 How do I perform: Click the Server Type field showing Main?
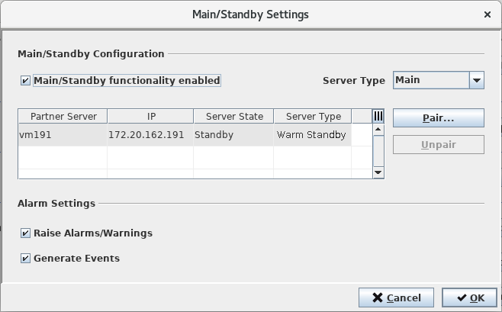pyautogui.click(x=430, y=80)
